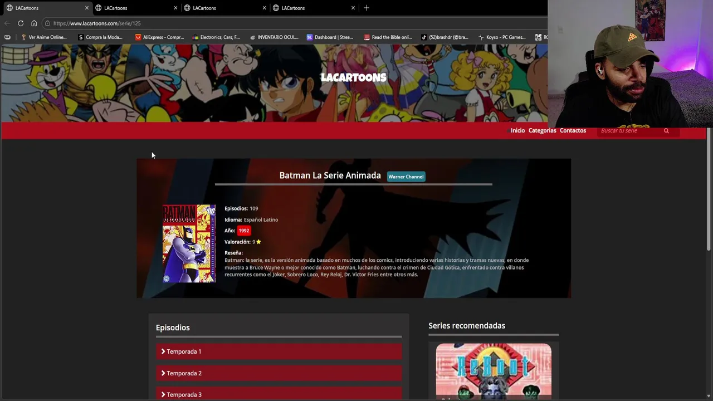713x401 pixels.
Task: Open the ReBoot recommended series thumbnail
Action: tap(494, 371)
